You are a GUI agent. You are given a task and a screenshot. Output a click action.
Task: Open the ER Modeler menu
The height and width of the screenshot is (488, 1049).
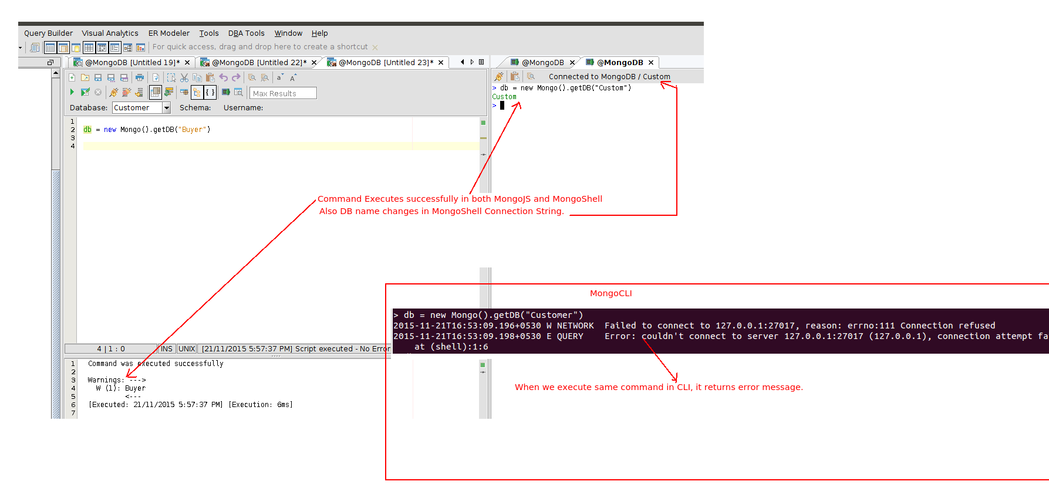coord(169,33)
